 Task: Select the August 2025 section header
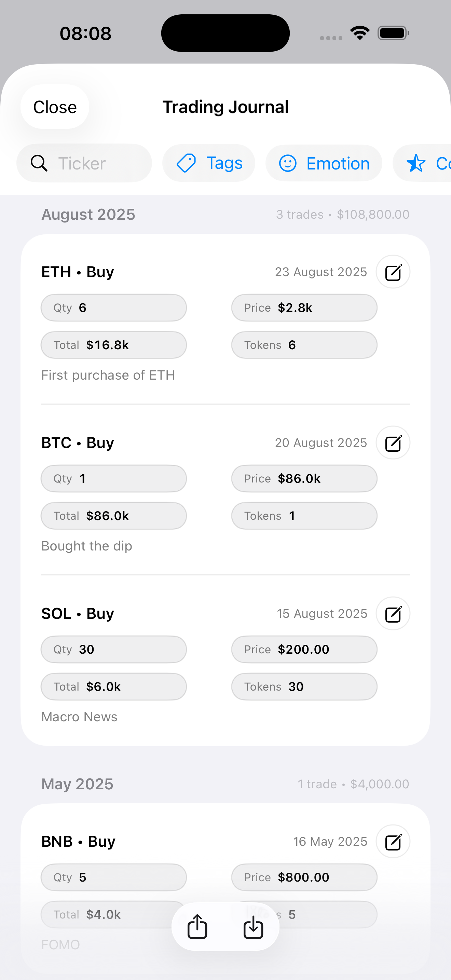(88, 215)
